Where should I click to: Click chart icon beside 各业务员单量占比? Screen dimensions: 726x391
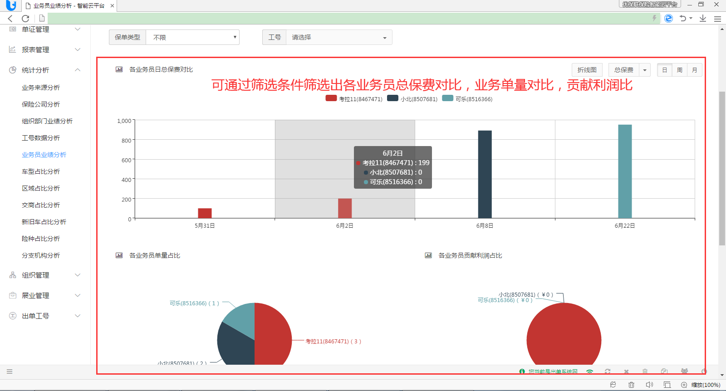pos(119,255)
